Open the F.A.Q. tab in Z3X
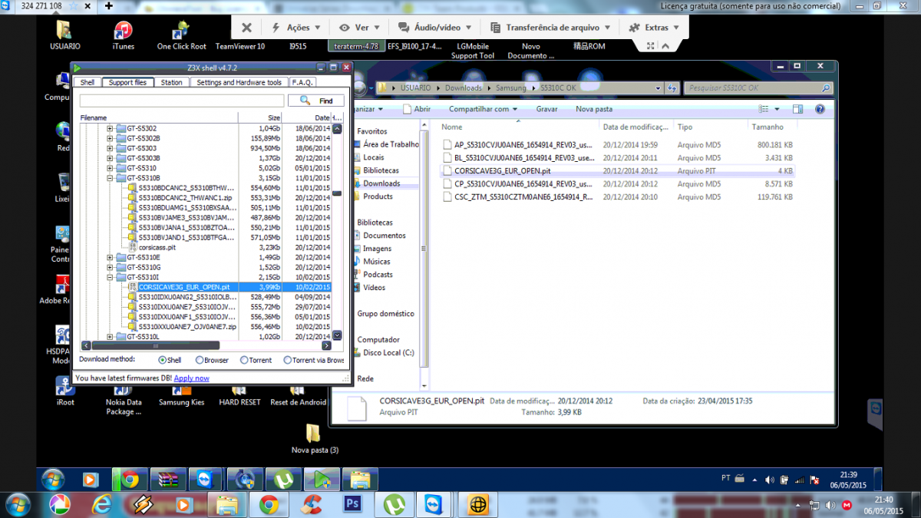This screenshot has height=518, width=921. tap(302, 82)
